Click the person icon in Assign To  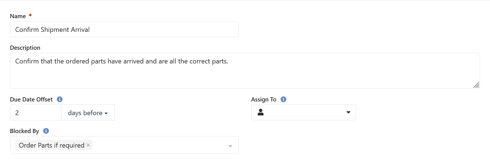click(261, 112)
